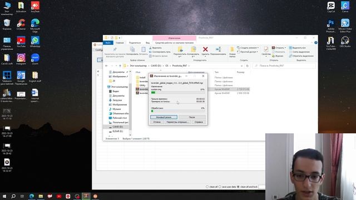Click the Edge icon in the taskbar
Screen dimensions: 356x200
pos(32,196)
